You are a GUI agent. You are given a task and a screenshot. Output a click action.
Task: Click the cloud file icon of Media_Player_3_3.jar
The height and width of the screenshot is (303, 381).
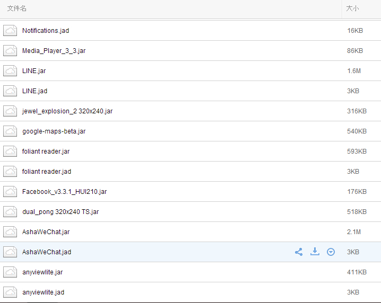point(10,51)
